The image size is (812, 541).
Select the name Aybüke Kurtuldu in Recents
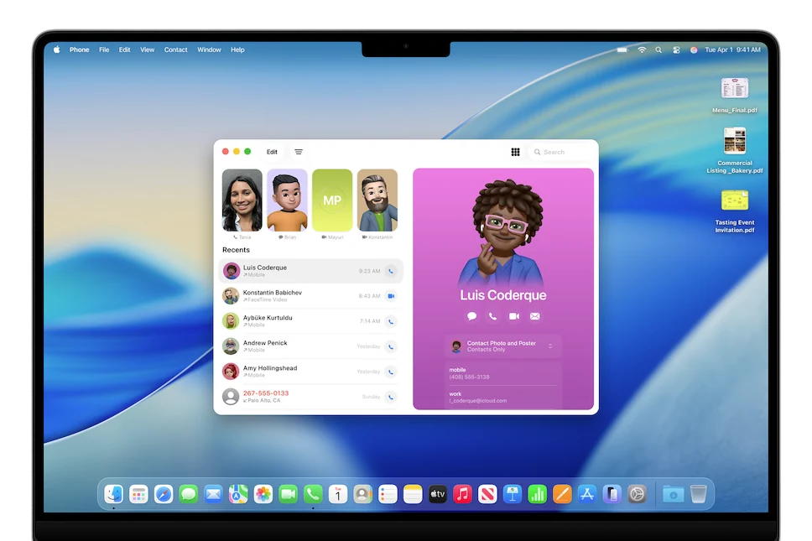(268, 318)
